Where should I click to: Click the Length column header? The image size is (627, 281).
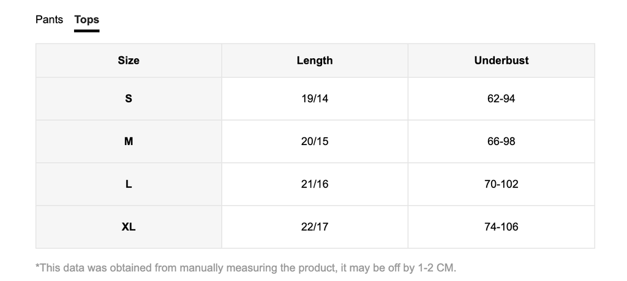(315, 61)
